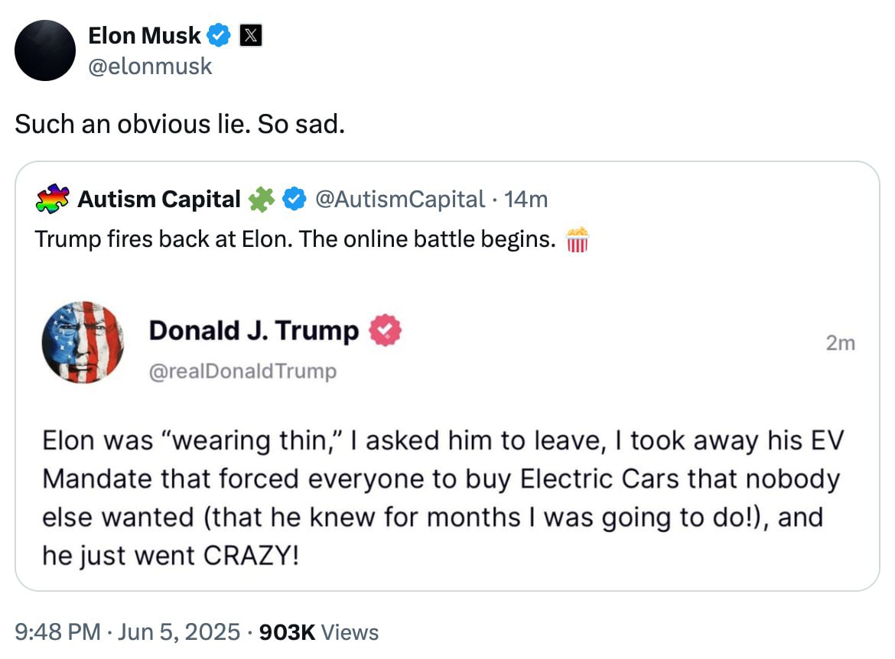Open the Autism Capital rainbow puzzle avatar
Image resolution: width=895 pixels, height=659 pixels.
pyautogui.click(x=53, y=199)
